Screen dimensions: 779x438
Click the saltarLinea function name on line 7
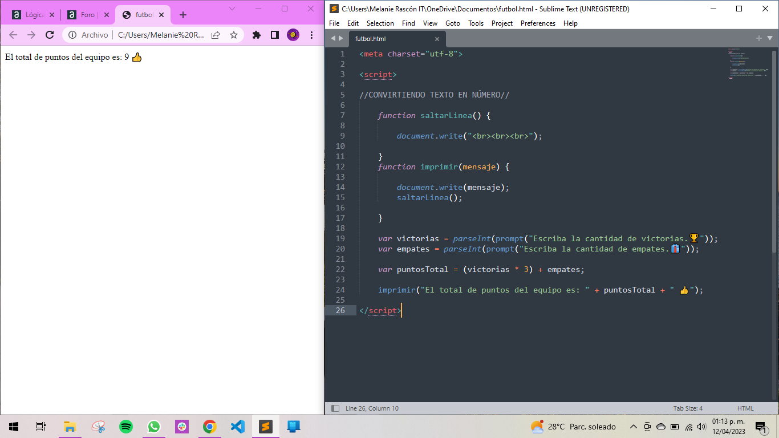point(446,115)
